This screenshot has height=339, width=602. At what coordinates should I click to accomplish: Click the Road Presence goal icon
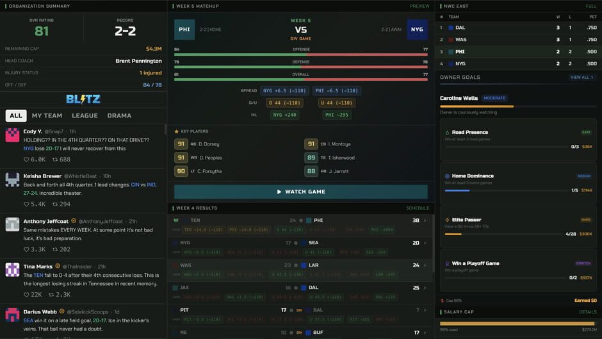tap(447, 132)
